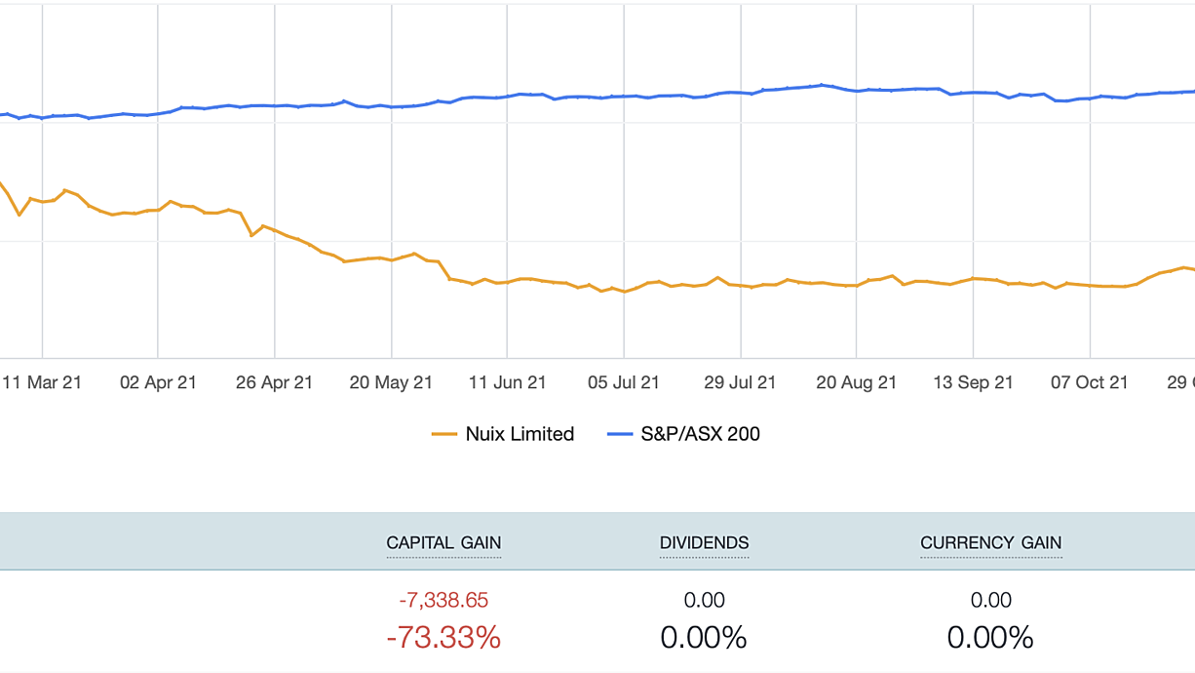The width and height of the screenshot is (1195, 673).
Task: Click the 20 May 21 axis label
Action: click(391, 382)
